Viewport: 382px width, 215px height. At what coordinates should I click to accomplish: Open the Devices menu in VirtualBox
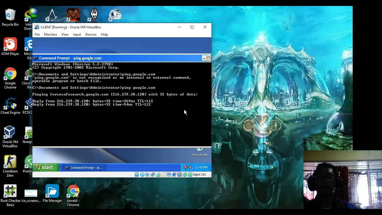pos(91,34)
